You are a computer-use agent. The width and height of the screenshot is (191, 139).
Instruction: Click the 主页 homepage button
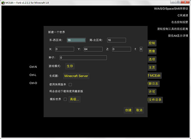pyautogui.click(x=152, y=67)
